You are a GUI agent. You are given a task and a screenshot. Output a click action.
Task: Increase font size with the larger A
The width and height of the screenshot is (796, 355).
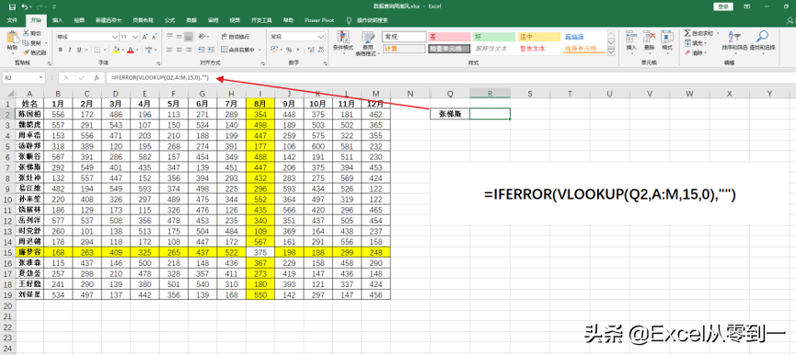pos(144,37)
